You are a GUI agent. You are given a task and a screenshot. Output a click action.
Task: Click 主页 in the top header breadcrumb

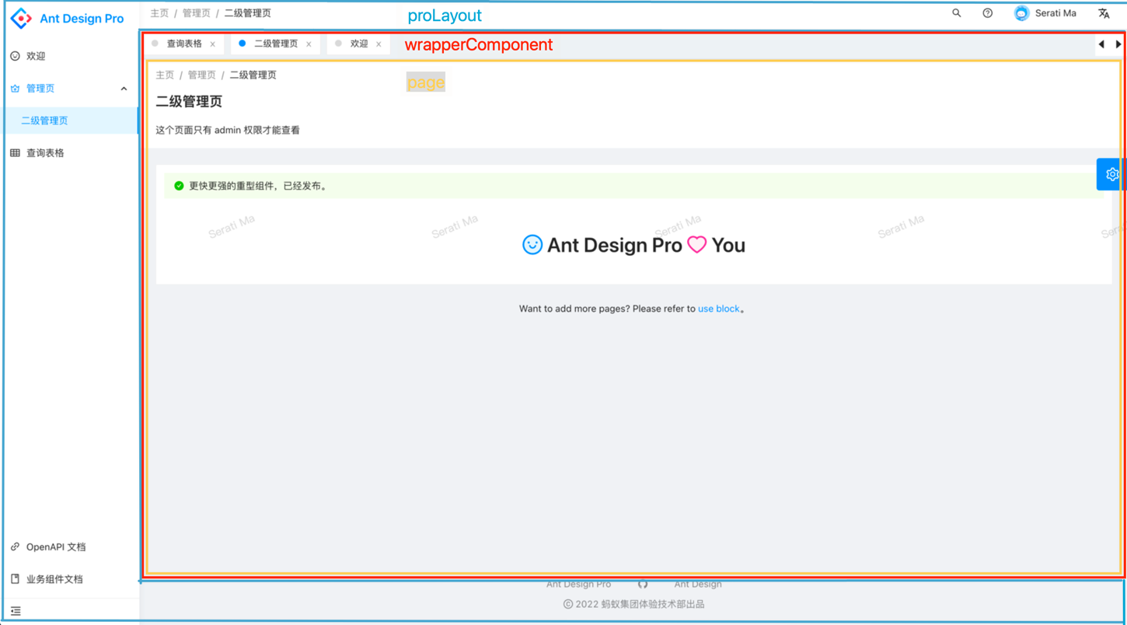[x=159, y=13]
